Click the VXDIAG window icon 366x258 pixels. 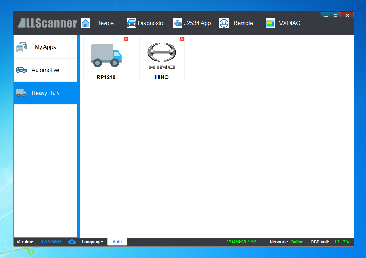point(270,23)
